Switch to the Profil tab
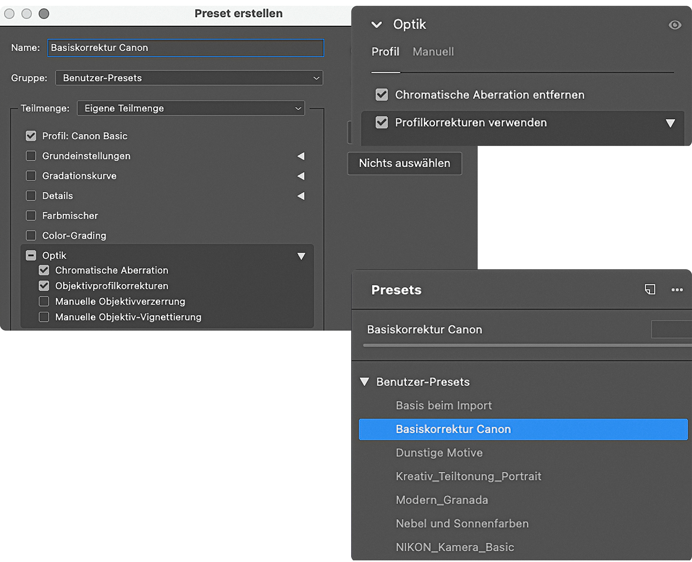 click(x=385, y=52)
